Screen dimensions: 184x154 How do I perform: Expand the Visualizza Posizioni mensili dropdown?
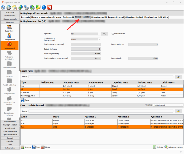(x=181, y=105)
